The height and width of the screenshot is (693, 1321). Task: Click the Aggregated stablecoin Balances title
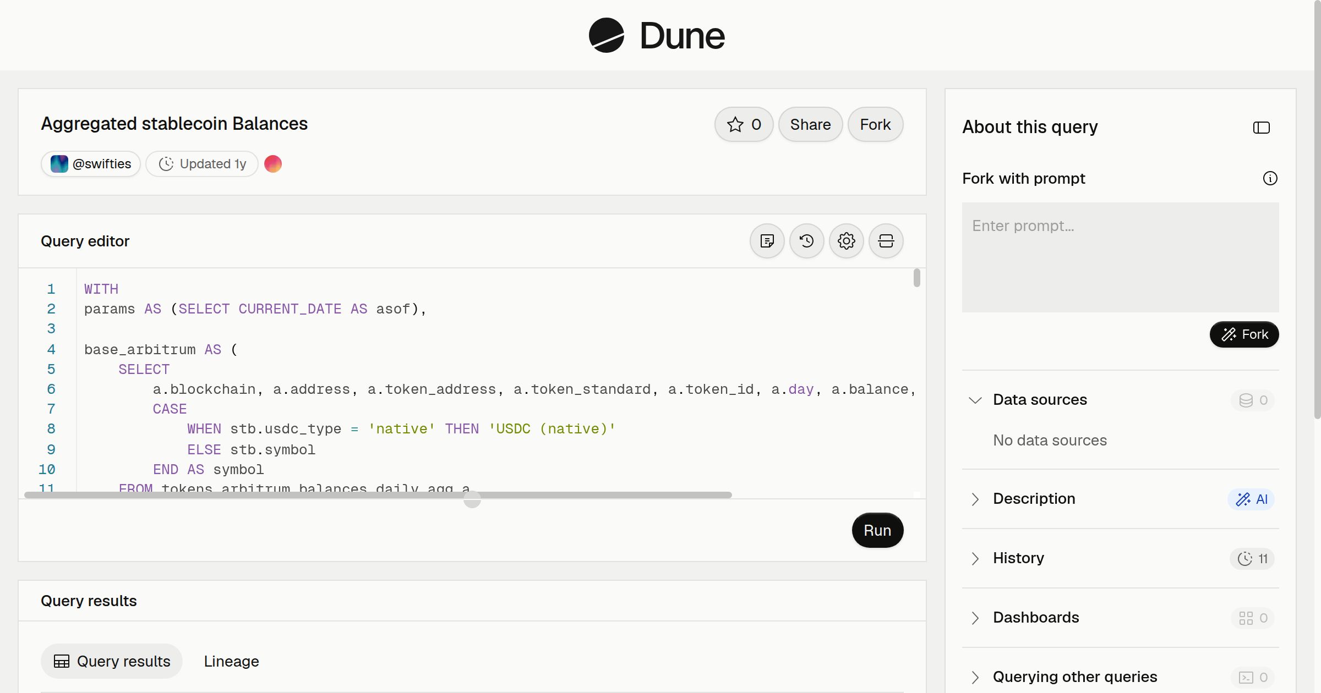point(174,124)
